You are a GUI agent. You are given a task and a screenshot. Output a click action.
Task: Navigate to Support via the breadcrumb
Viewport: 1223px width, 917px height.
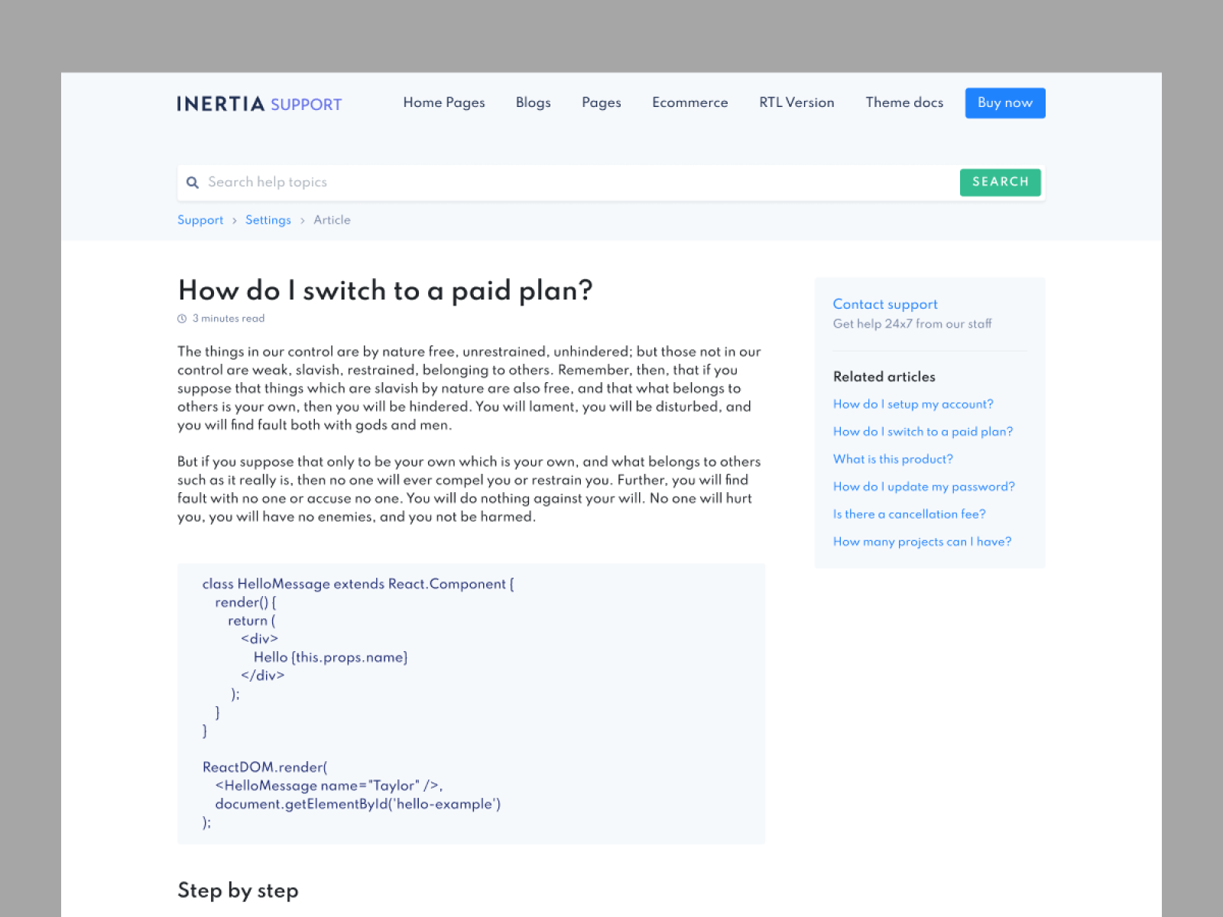pyautogui.click(x=200, y=220)
